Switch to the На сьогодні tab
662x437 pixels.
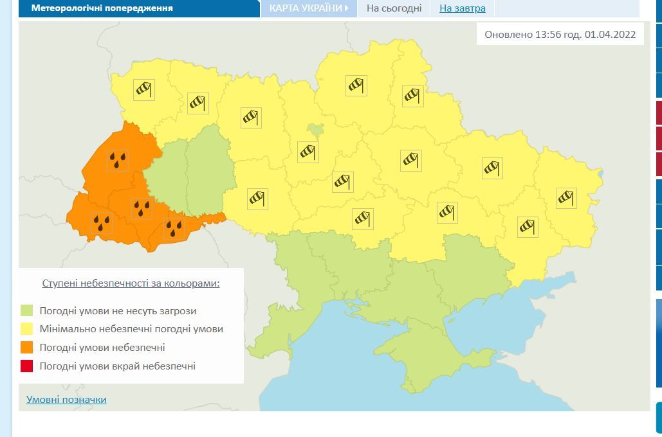[x=394, y=8]
